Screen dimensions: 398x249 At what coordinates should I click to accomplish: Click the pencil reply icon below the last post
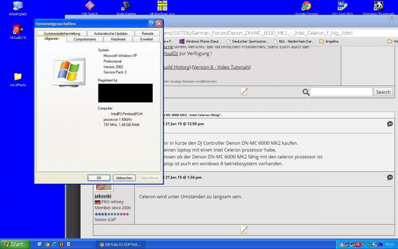click(244, 230)
